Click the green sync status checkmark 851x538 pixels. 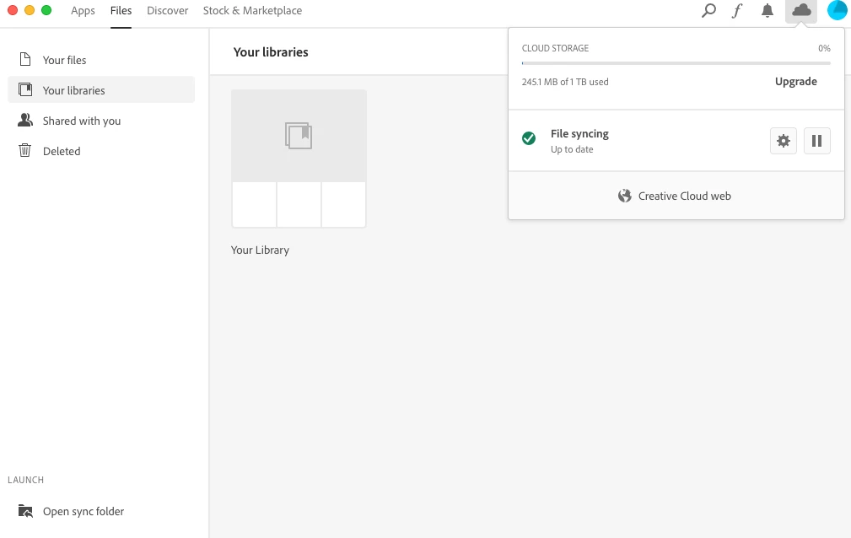click(529, 138)
